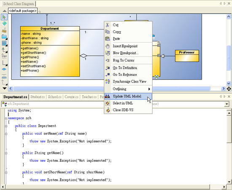Select the Department.cs tab
Viewport: 232px width, 190px height.
point(15,97)
